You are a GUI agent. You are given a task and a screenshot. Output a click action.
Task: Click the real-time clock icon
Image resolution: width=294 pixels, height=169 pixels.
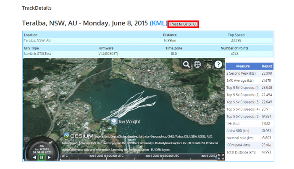pos(26,139)
